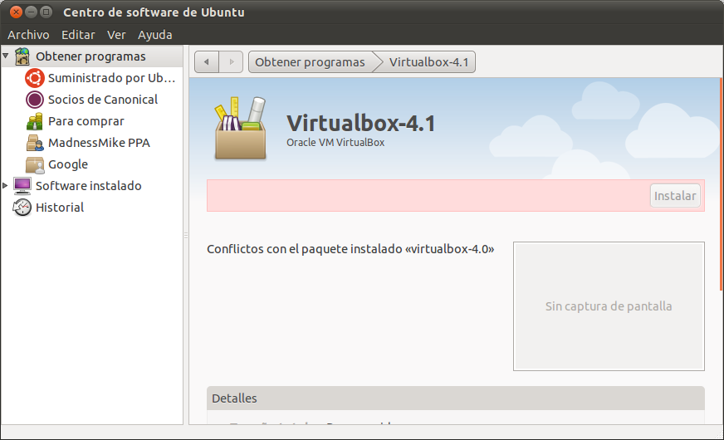Minimize the Centro de software window

[x=31, y=12]
